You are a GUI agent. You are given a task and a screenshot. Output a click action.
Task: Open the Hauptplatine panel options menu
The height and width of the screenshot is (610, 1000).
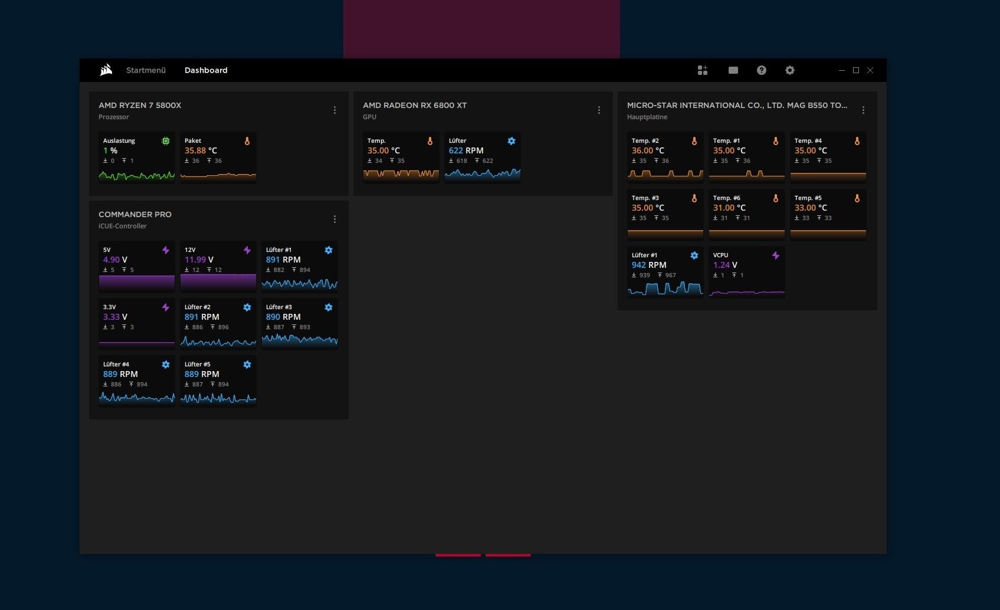[x=863, y=110]
